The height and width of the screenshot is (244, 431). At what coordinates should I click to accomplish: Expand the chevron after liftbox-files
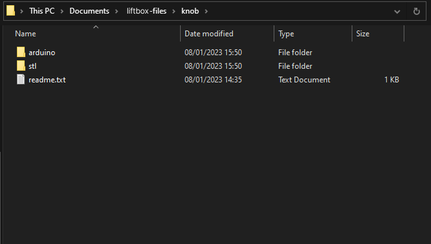[x=174, y=11]
